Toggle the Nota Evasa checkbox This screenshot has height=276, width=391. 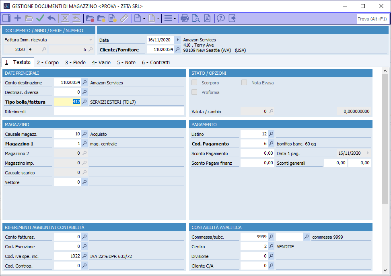[245, 83]
